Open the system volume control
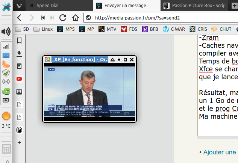The width and height of the screenshot is (238, 163). click(6, 32)
